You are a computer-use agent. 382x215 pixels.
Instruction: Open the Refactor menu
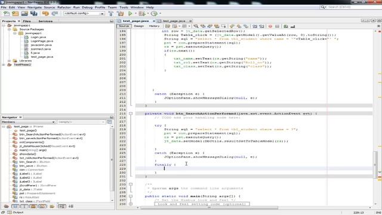pyautogui.click(x=64, y=7)
